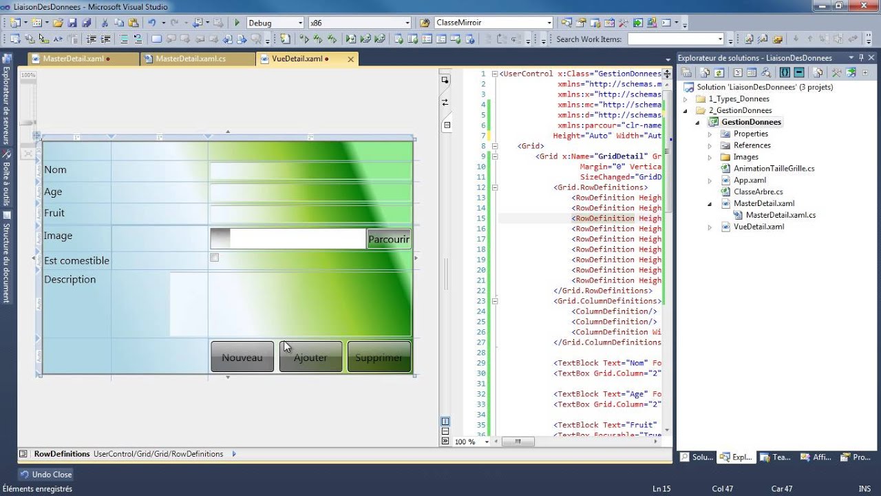Open the Debug configuration dropdown
Viewport: 881px width, 496px height.
click(x=299, y=23)
